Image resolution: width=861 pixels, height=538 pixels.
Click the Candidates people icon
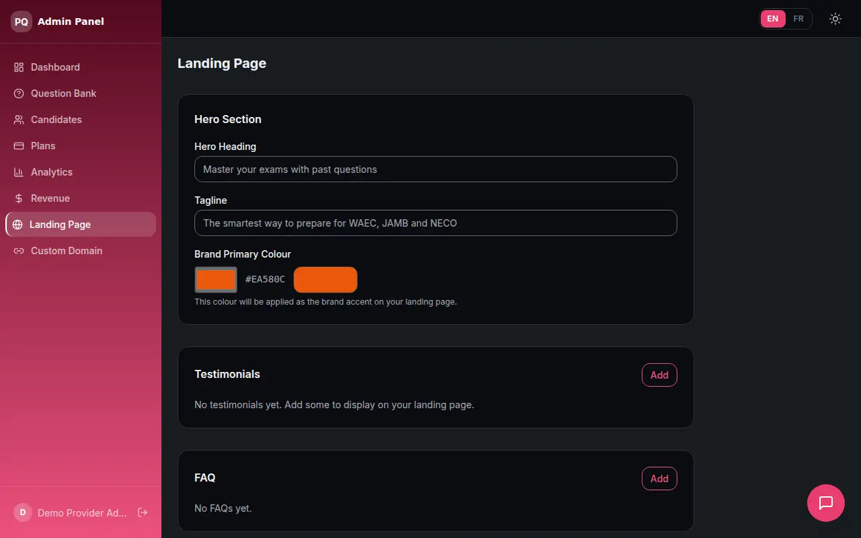pos(19,120)
